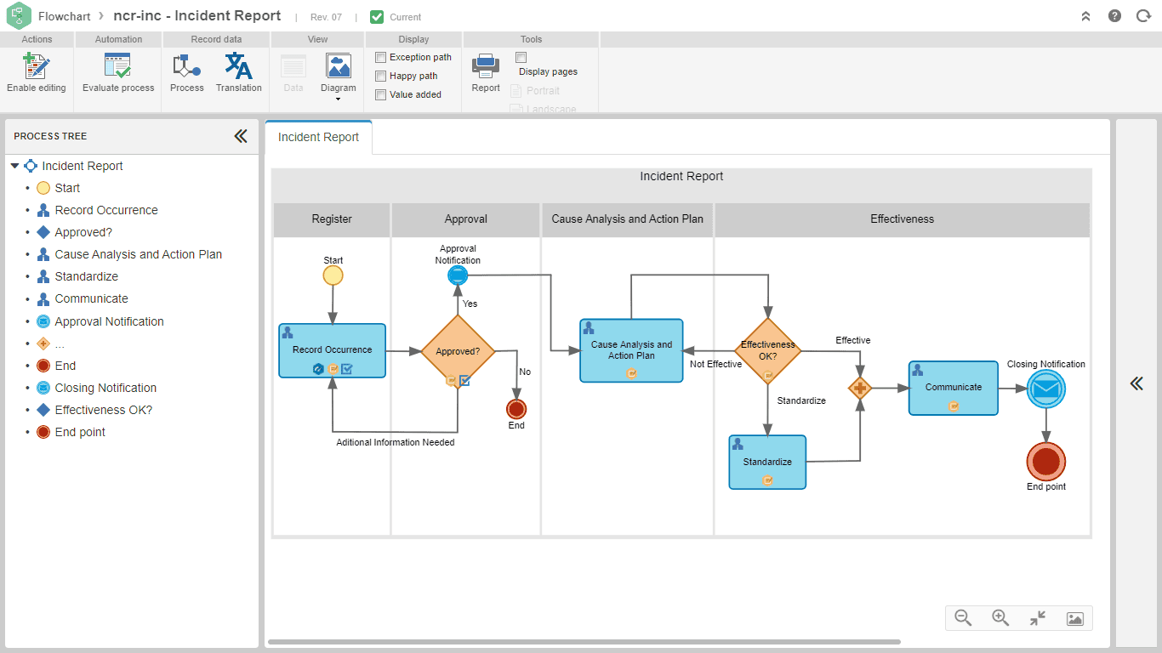This screenshot has width=1162, height=653.
Task: Click the Record Occurrence task box
Action: coord(333,350)
